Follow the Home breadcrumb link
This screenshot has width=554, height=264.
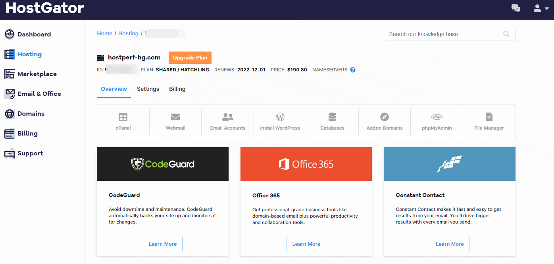[x=105, y=34]
